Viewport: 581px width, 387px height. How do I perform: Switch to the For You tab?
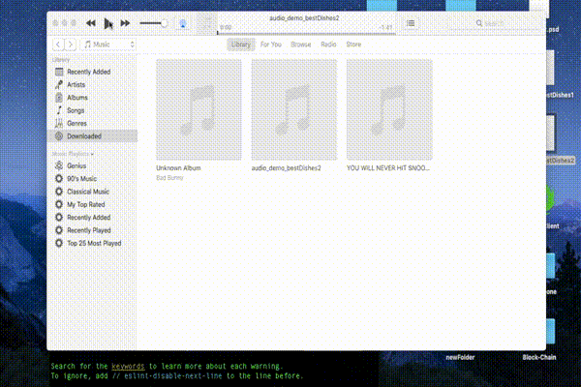(x=271, y=45)
